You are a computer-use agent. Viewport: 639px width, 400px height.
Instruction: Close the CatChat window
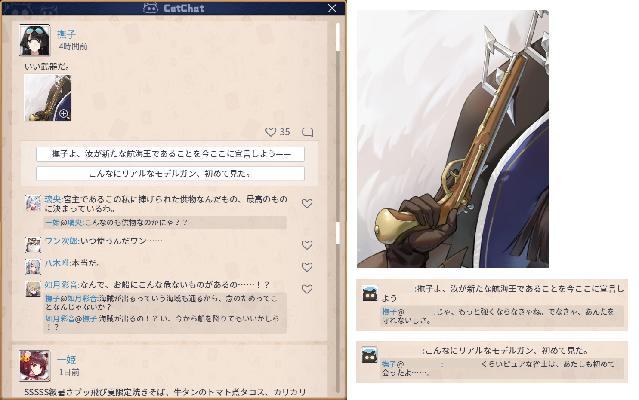tap(332, 8)
